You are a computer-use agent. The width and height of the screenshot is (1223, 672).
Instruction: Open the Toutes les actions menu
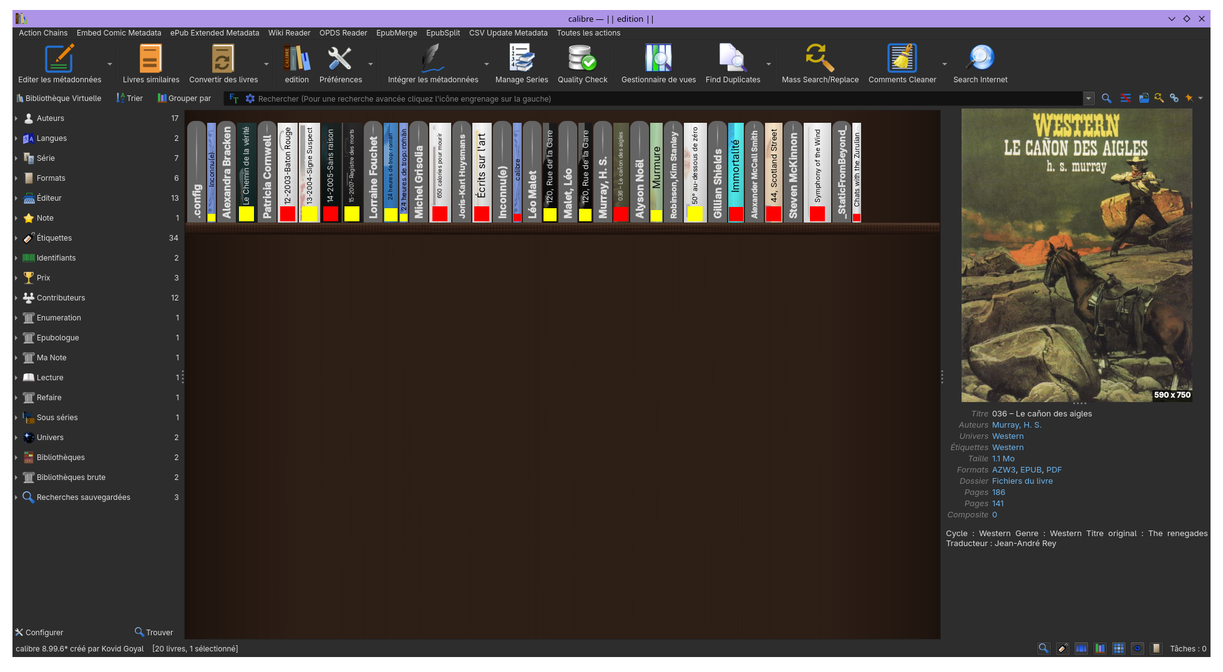(x=588, y=33)
